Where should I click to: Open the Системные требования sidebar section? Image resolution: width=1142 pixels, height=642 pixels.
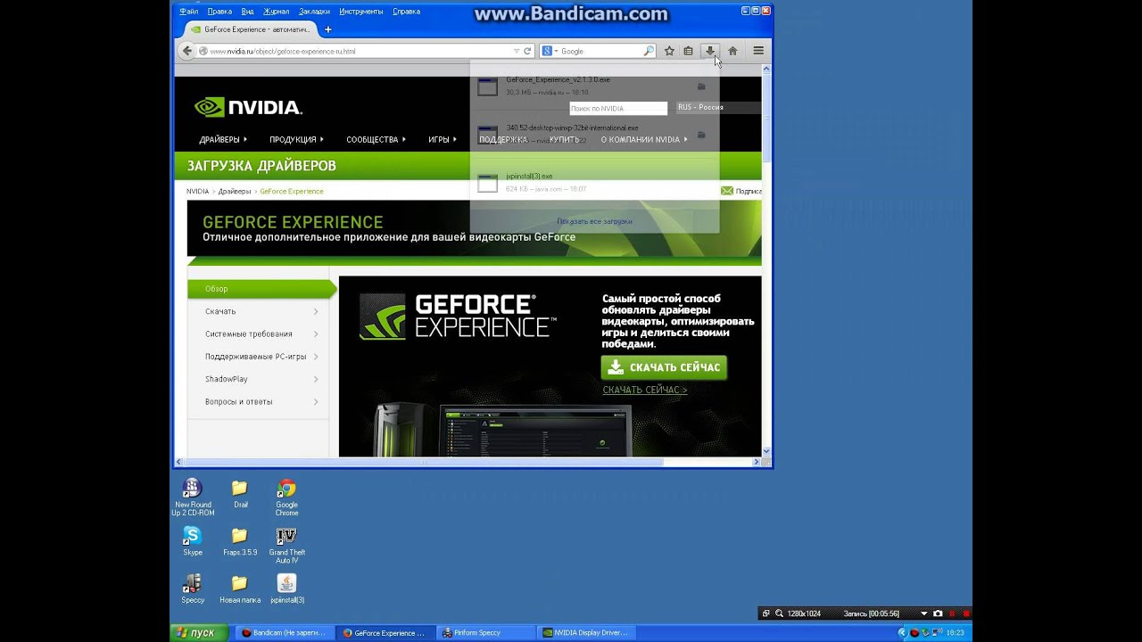click(258, 333)
